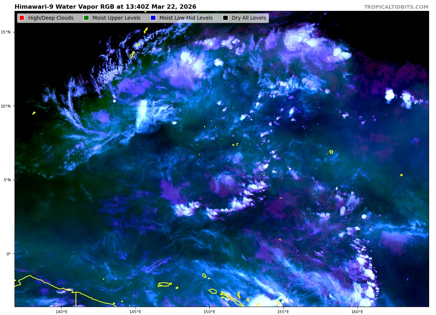The width and height of the screenshot is (436, 315).
Task: Click the green Moist Upper Levels swatch
Action: click(x=86, y=18)
